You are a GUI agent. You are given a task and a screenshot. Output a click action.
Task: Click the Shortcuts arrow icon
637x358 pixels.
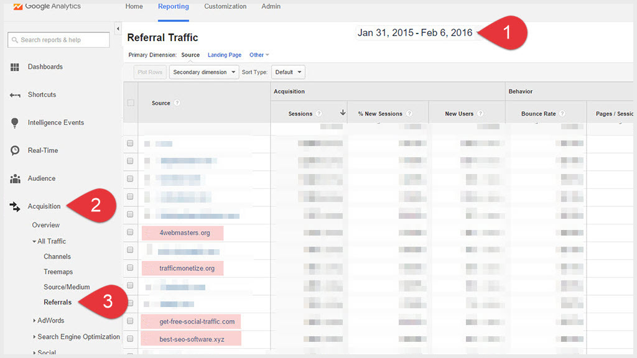(x=15, y=95)
